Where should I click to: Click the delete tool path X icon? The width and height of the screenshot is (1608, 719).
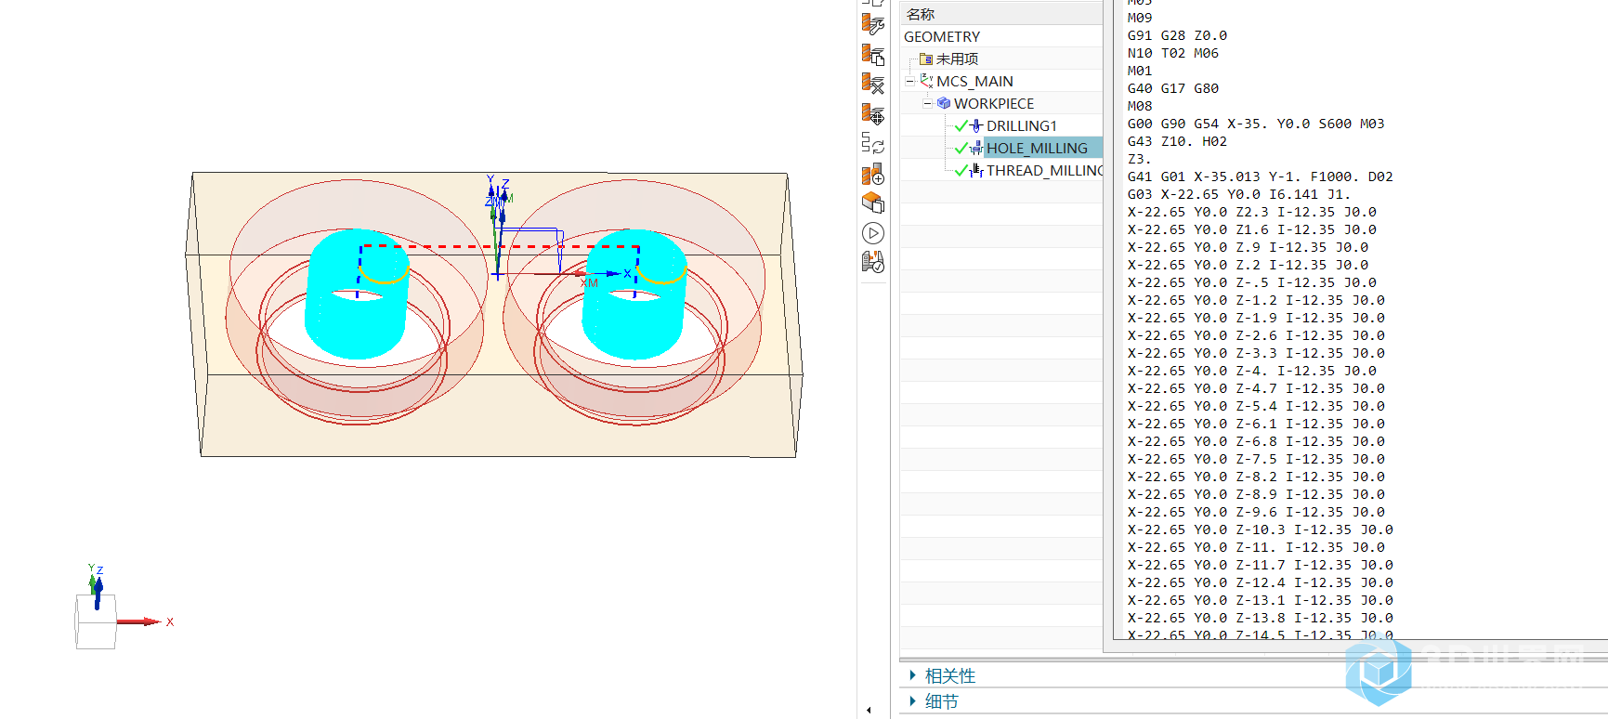872,84
